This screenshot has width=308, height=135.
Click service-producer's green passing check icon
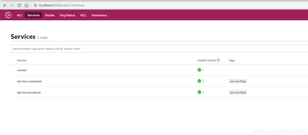[199, 92]
